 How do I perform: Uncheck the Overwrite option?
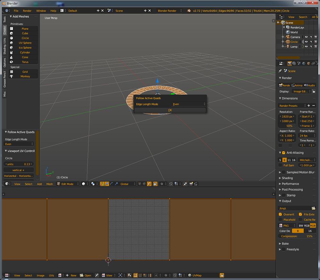point(280,214)
